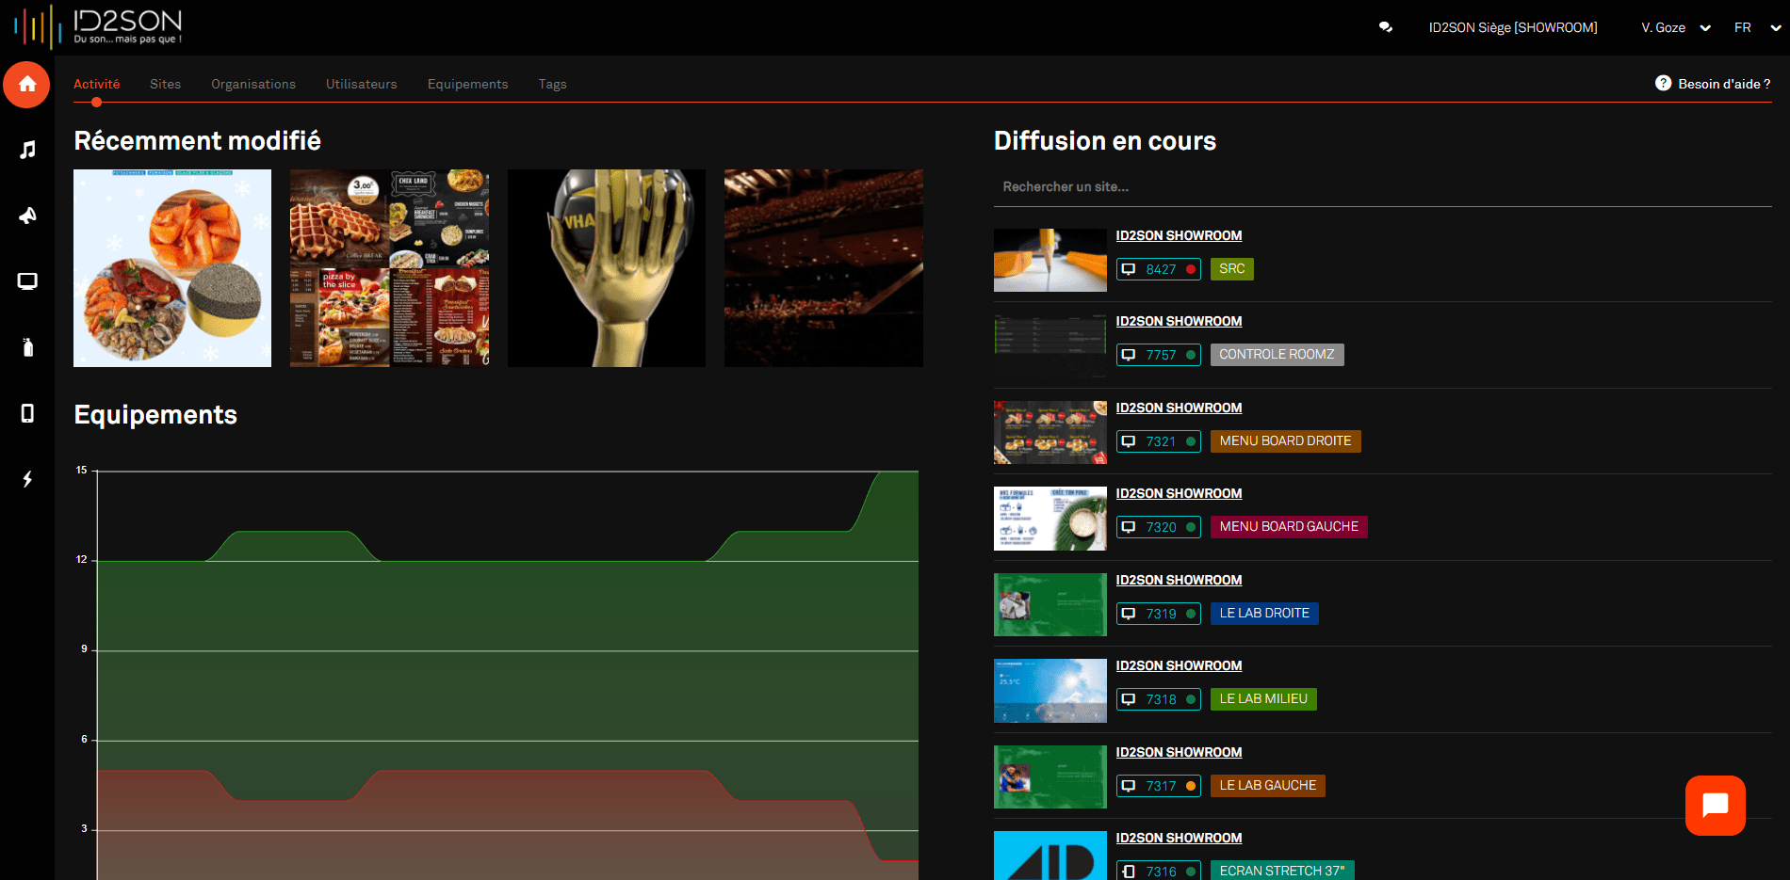Click Besoin d'aide ? link
This screenshot has height=880, width=1790.
click(1724, 84)
